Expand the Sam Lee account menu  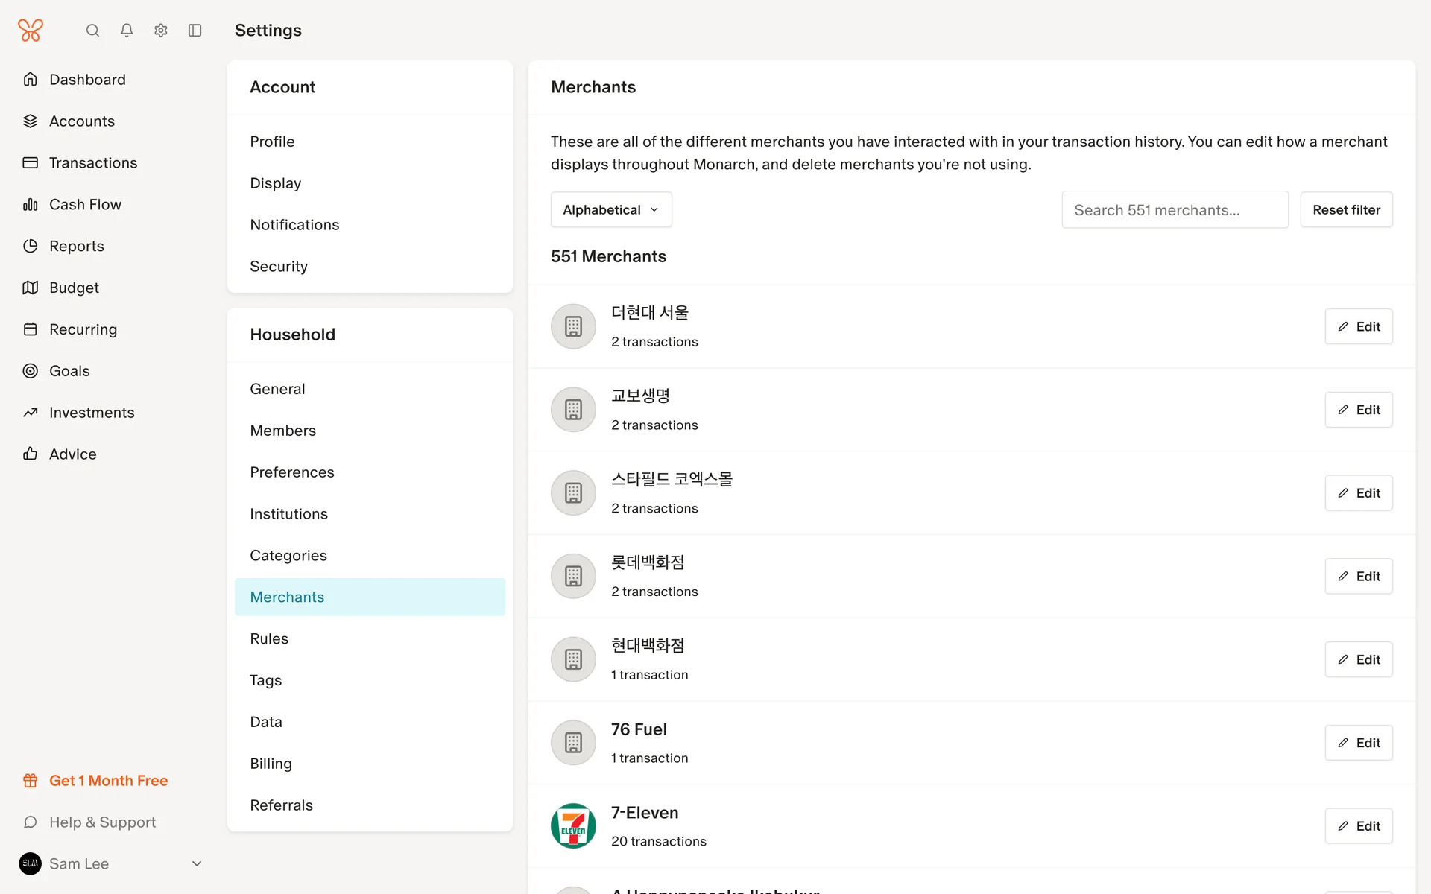(197, 864)
